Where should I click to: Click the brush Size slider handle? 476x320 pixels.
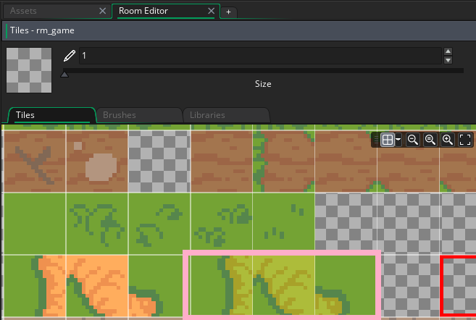(x=64, y=74)
